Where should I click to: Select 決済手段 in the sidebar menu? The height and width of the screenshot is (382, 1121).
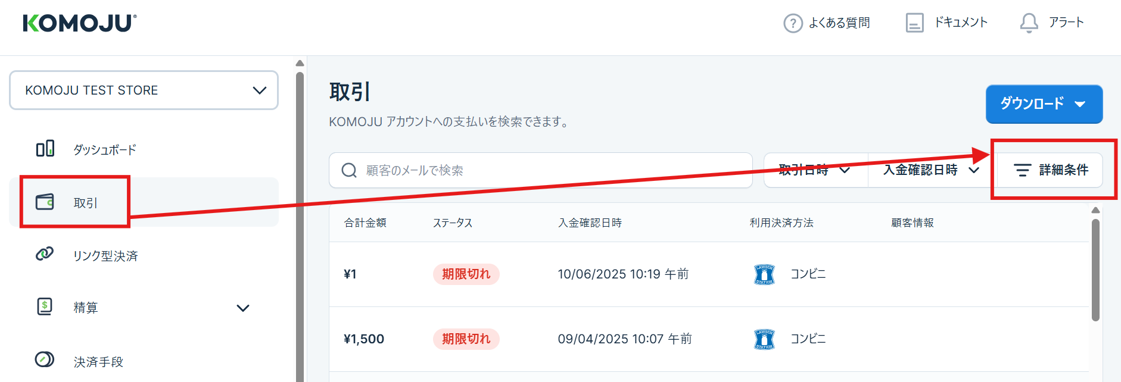coord(98,362)
